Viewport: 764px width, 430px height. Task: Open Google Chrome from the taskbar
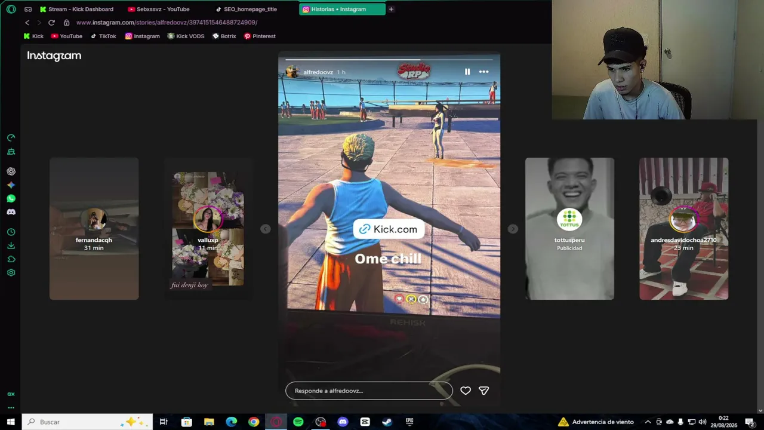click(254, 422)
